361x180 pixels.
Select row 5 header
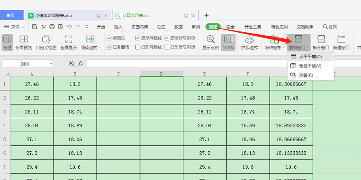point(4,139)
